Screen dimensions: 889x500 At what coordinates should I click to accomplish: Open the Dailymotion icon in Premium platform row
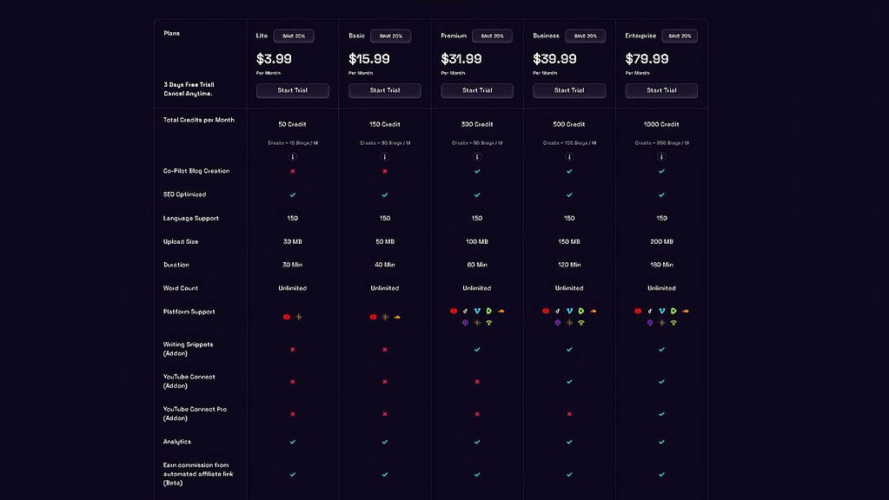(487, 310)
